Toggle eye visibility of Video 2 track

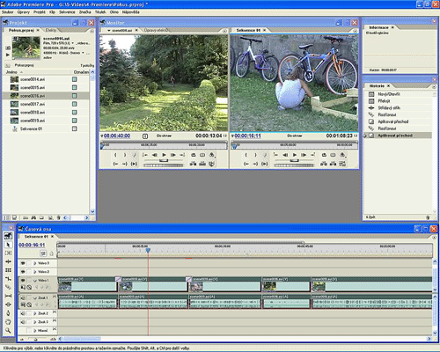23,272
